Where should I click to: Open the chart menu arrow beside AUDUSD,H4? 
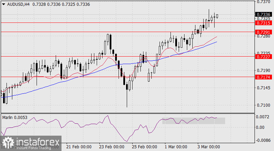coord(3,4)
